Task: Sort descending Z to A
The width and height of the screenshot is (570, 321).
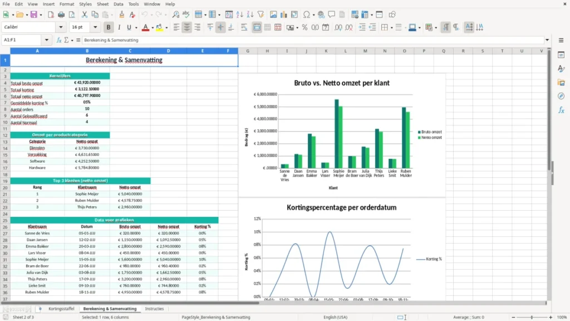Action: (x=250, y=14)
